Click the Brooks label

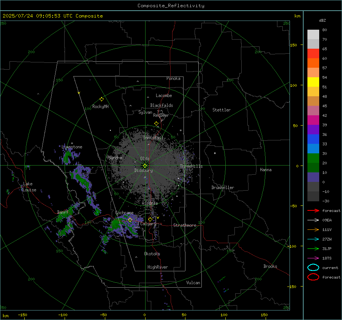270,266
